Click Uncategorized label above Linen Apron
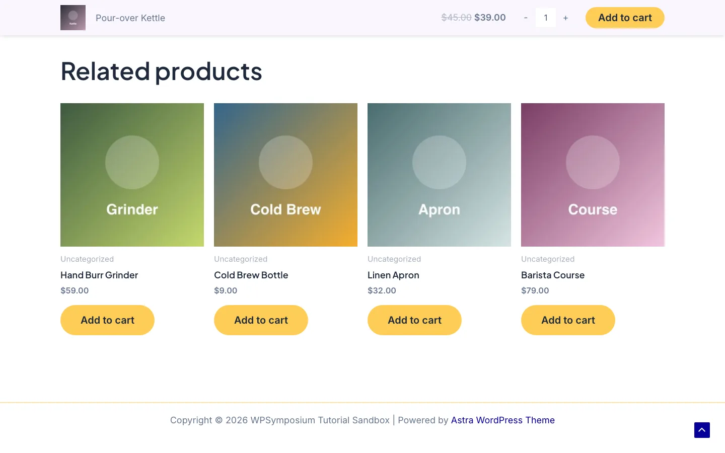 click(x=394, y=259)
